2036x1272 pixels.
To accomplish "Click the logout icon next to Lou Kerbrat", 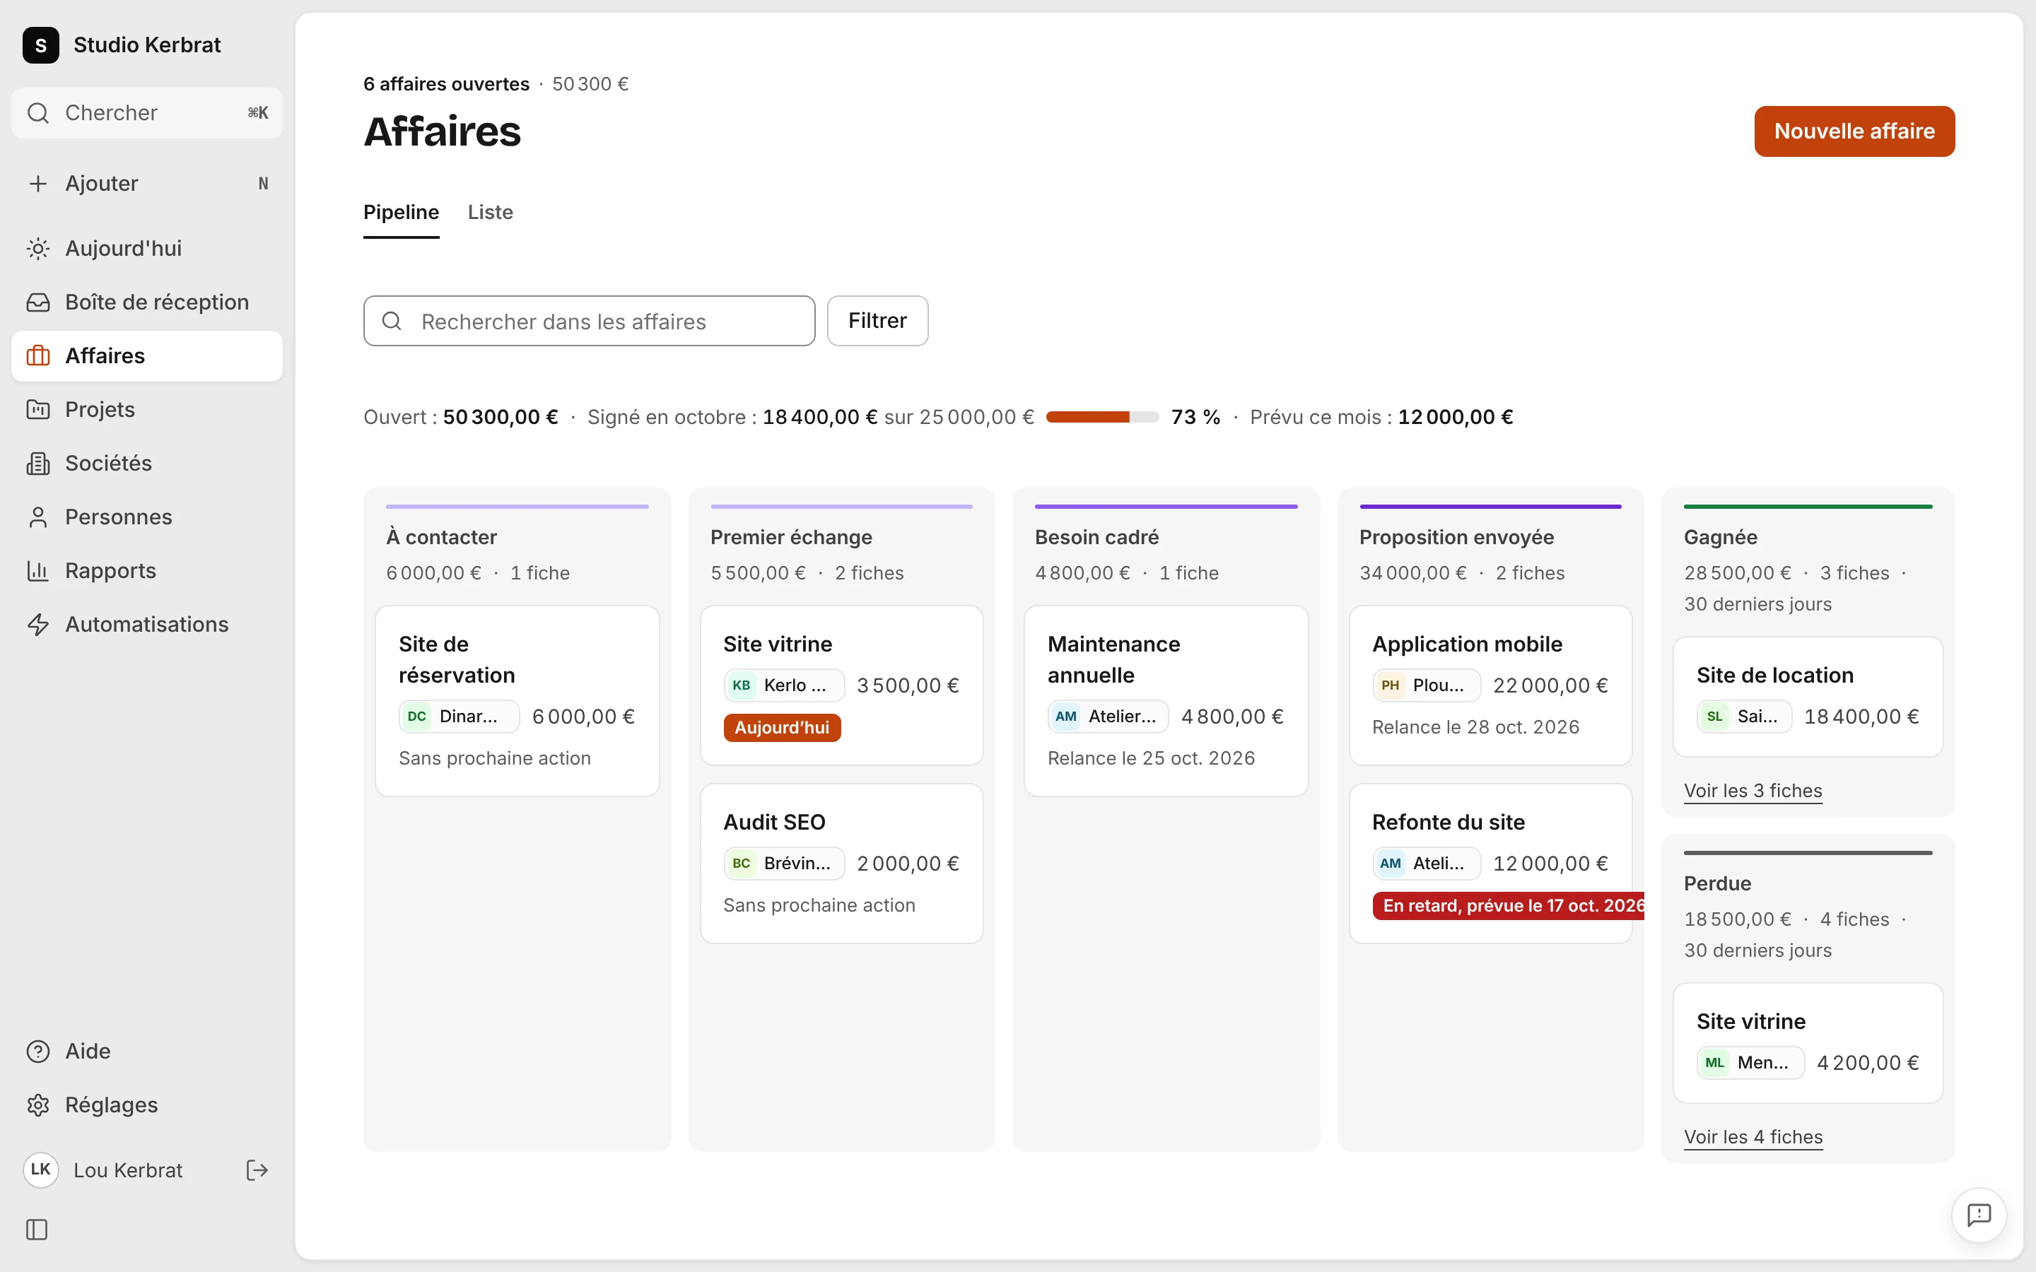I will pyautogui.click(x=257, y=1170).
